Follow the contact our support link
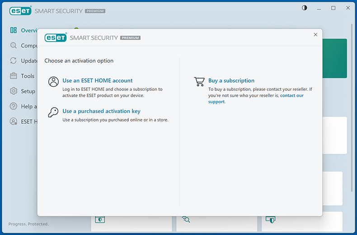 [256, 99]
